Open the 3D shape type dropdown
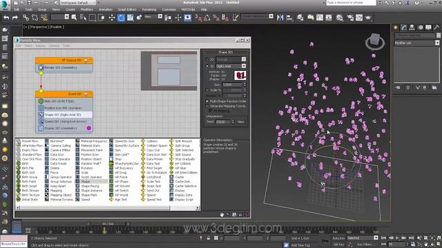The height and width of the screenshot is (248, 442). (244, 66)
